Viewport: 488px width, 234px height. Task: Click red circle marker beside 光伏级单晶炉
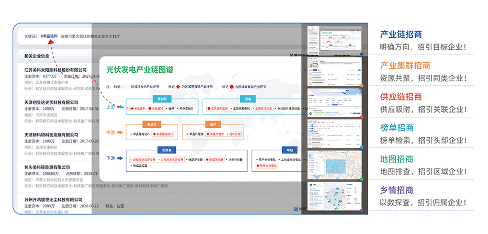(x=209, y=108)
